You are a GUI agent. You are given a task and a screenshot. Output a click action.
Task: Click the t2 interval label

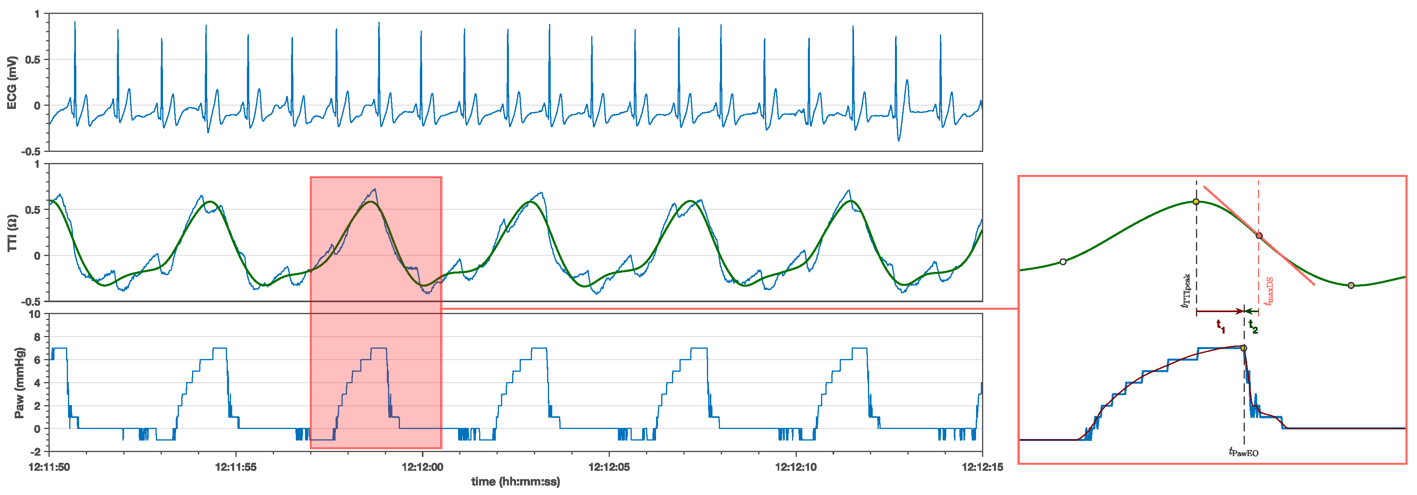[x=1253, y=326]
